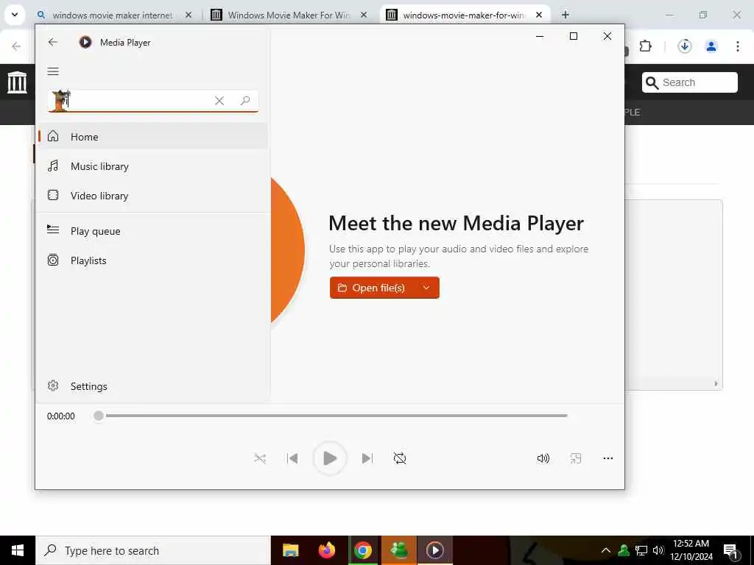The image size is (754, 565).
Task: Show the Play queue
Action: coord(153,231)
